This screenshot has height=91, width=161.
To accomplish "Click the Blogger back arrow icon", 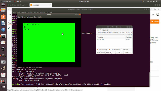I will point(10,15).
